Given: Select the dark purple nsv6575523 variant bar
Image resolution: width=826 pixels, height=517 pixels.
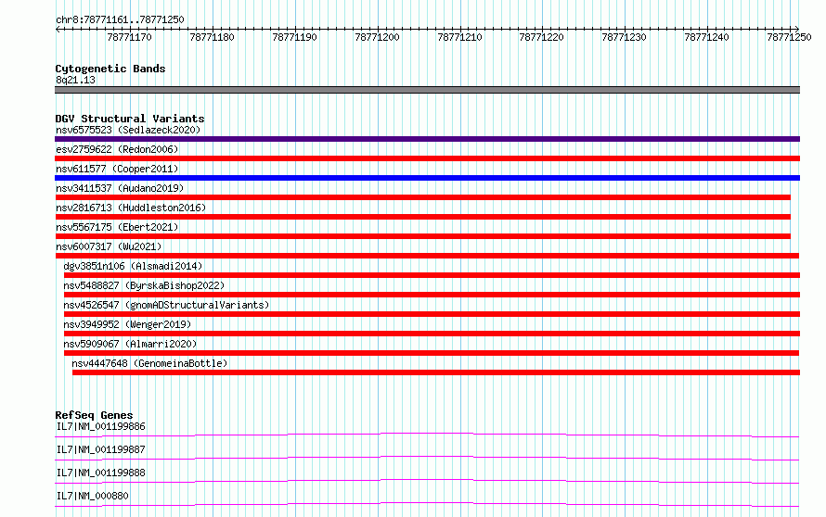Looking at the screenshot, I should 427,139.
